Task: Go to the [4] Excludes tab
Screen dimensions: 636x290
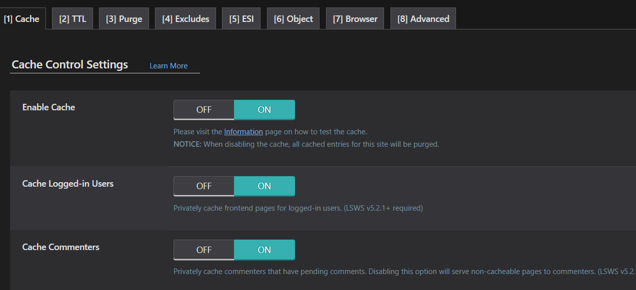Action: click(185, 19)
